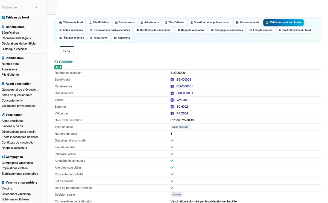Open Observations post-vaccinales in top navigation
The image size is (328, 203).
pos(110,30)
